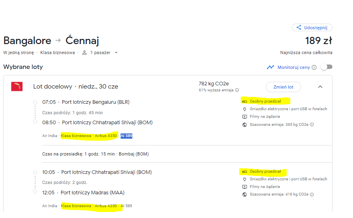
Task: Click the info icon beside 61% wyższa emisja
Action: pos(237,90)
